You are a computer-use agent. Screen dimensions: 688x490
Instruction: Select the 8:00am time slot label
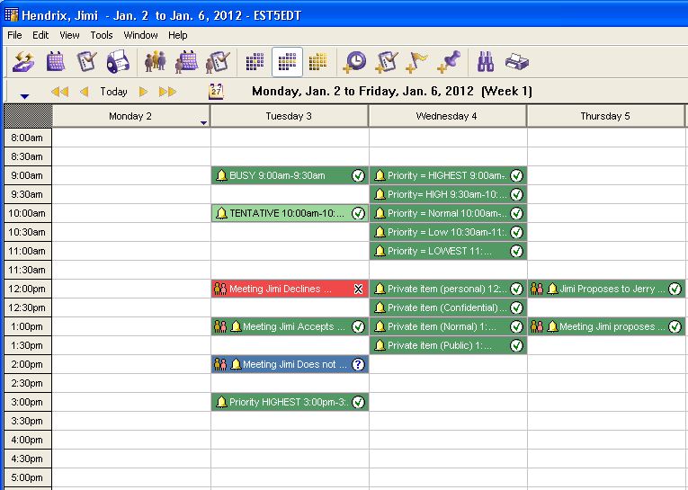tap(28, 138)
